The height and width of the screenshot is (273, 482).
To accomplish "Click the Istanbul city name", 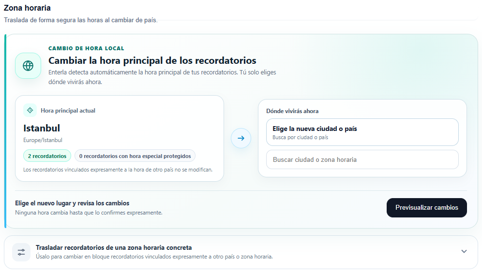I will click(42, 128).
